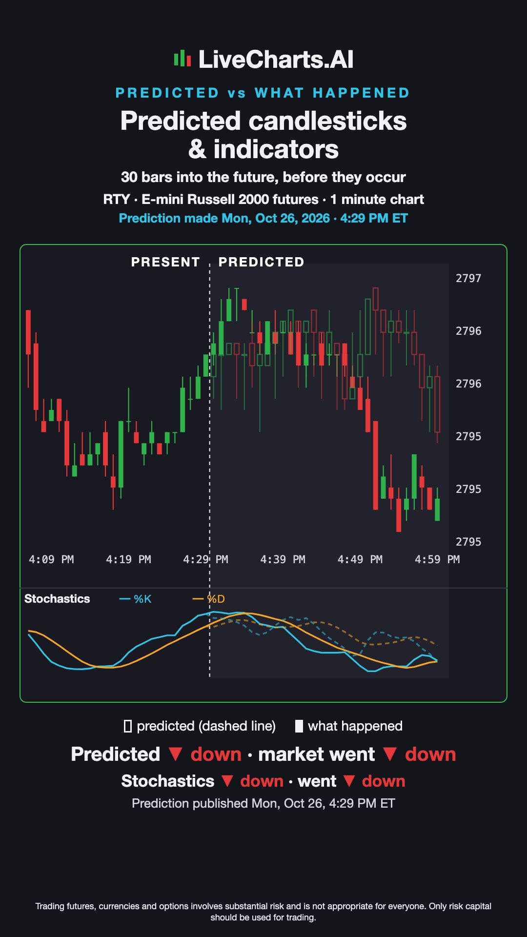Viewport: 527px width, 937px height.
Task: Click the red down triangle after "market went"
Action: (390, 754)
